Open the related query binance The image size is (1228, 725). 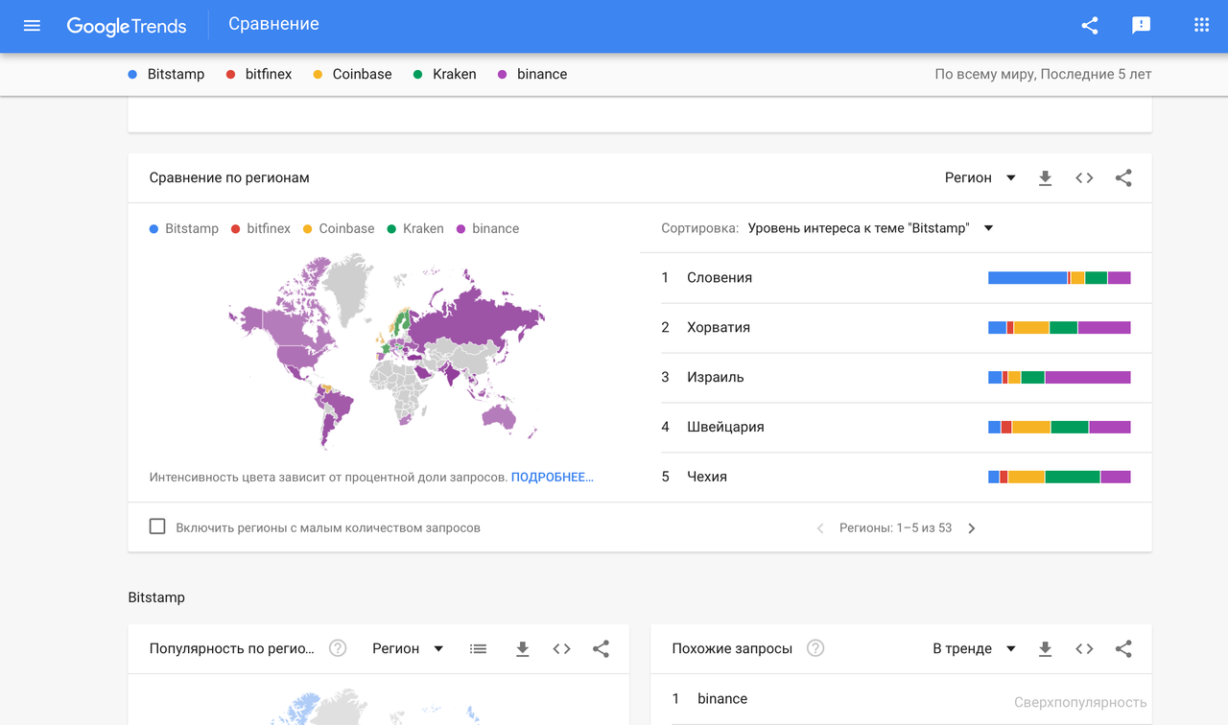[722, 699]
